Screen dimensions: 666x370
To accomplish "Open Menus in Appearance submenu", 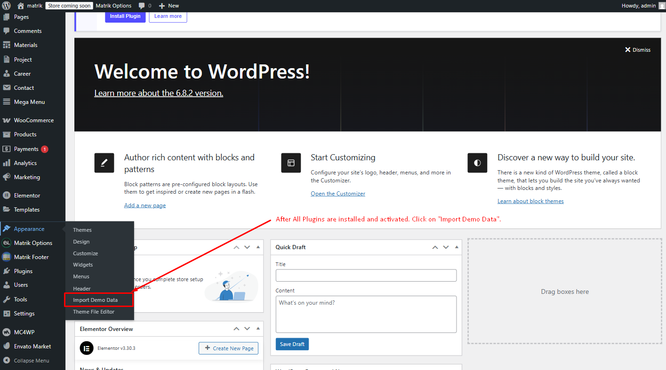I will (x=81, y=276).
